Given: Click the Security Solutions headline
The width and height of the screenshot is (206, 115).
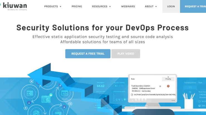Looking at the screenshot, I should [x=103, y=28].
